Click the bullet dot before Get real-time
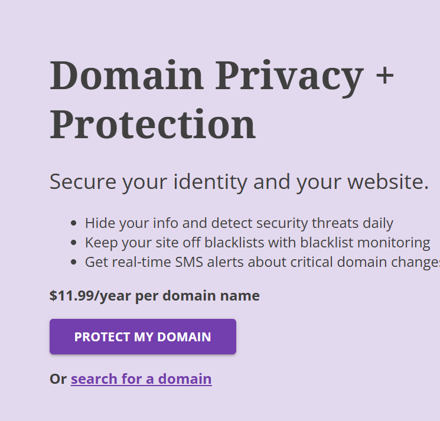The image size is (440, 421). coord(74,262)
